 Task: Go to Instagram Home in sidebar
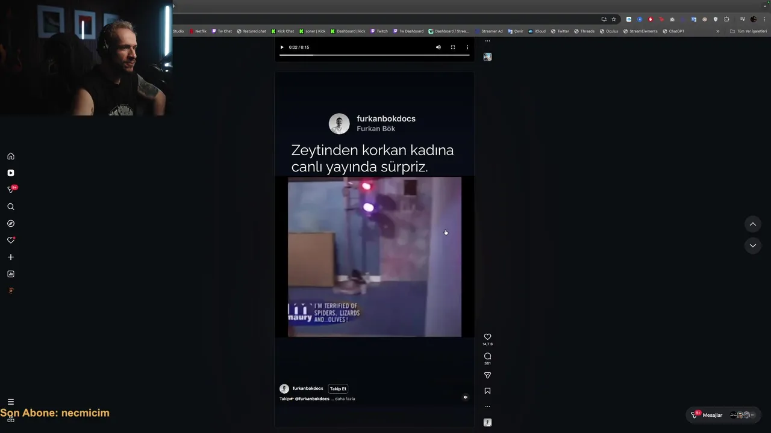point(11,156)
